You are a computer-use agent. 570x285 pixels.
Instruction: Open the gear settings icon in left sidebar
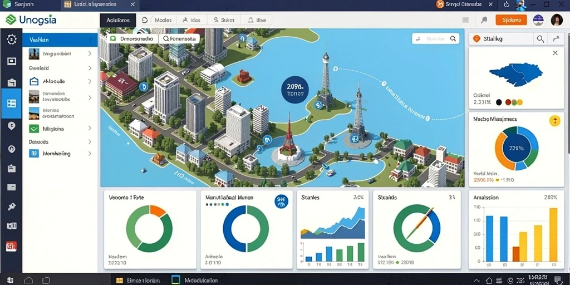coord(12,40)
